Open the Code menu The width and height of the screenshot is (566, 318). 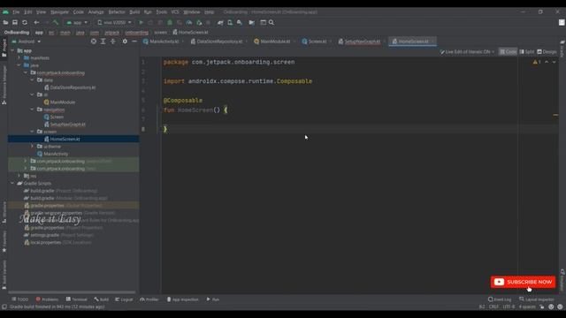[x=79, y=11]
